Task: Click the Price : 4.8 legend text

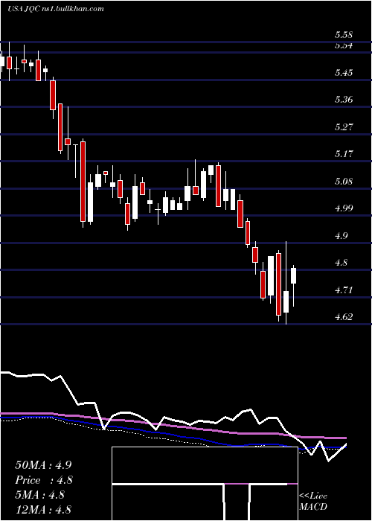Action: (x=43, y=480)
